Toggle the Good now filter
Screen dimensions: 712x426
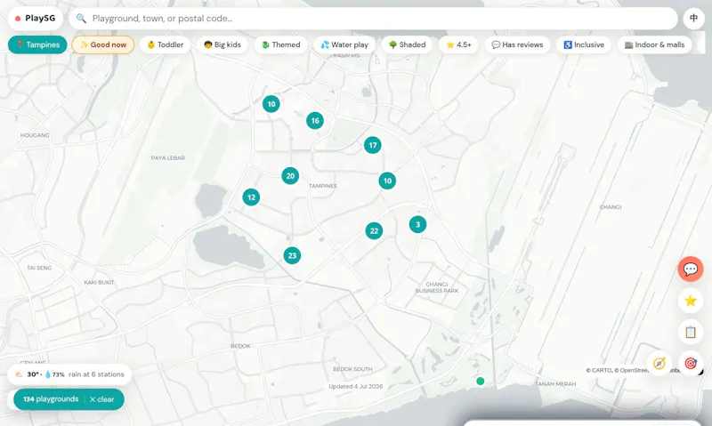click(x=103, y=45)
